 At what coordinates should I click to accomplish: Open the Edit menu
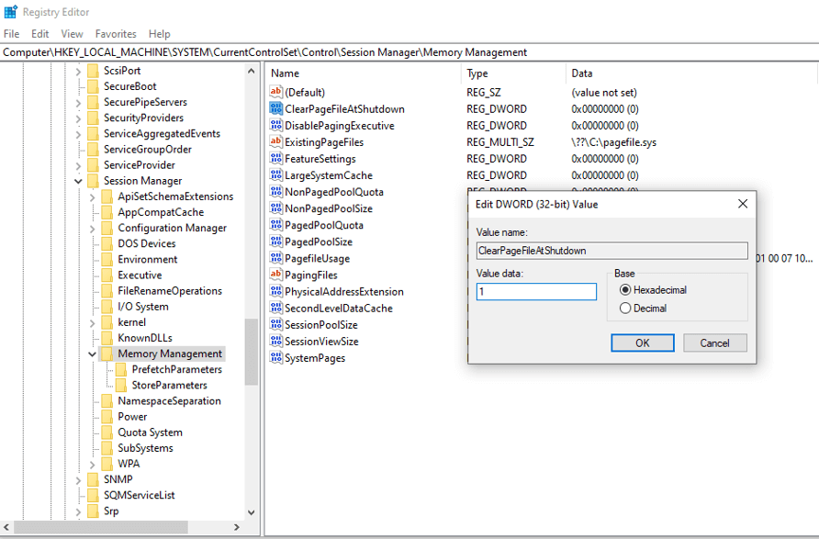[40, 34]
